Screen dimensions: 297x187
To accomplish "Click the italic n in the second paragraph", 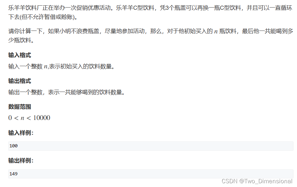I will (216, 31).
